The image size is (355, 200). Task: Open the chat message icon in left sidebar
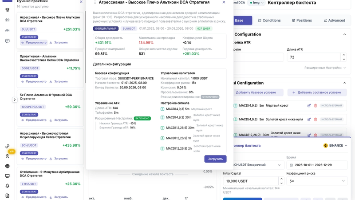(x=7, y=41)
